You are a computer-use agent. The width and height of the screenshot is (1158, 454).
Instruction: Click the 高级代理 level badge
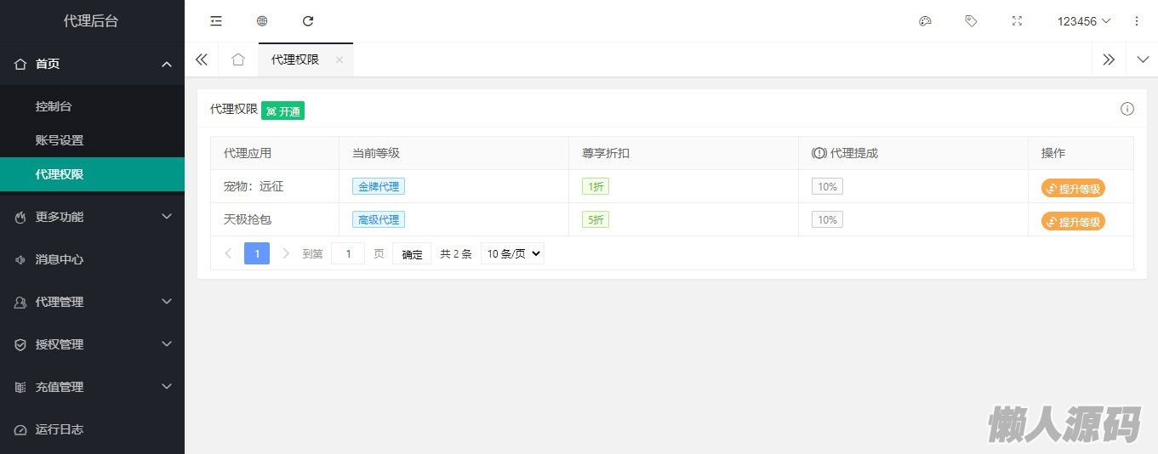point(379,219)
